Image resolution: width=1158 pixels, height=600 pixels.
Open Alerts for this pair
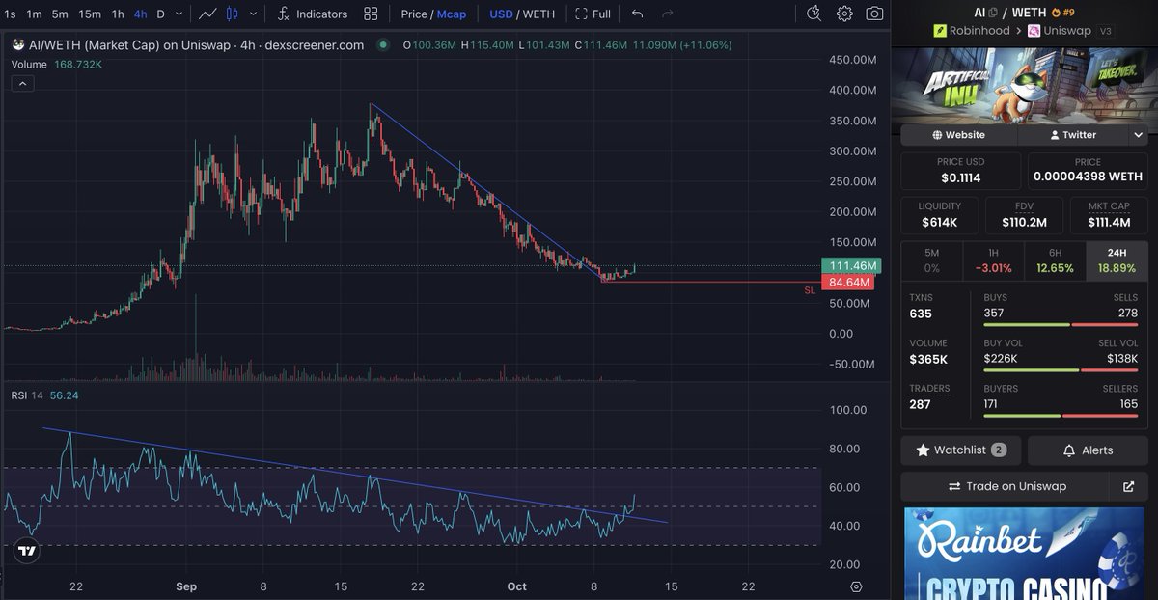pyautogui.click(x=1088, y=450)
